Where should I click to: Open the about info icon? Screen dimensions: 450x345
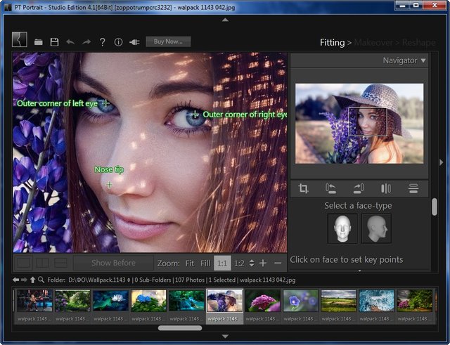pos(118,42)
